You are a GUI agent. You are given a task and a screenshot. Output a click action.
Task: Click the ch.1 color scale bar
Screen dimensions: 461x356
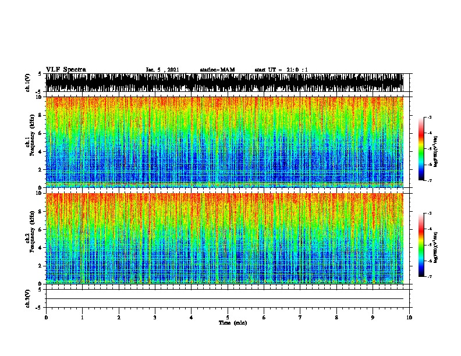pos(421,149)
